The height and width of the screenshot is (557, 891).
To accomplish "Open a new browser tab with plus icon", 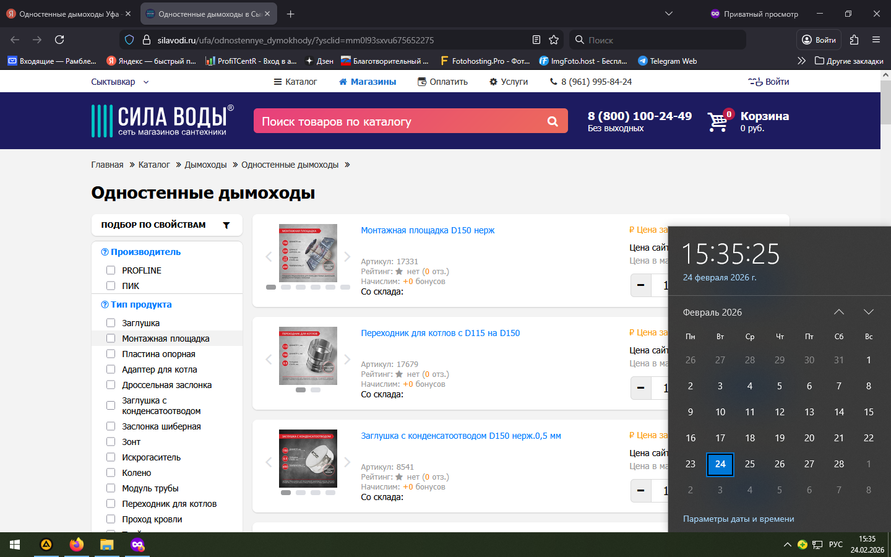I will (291, 14).
